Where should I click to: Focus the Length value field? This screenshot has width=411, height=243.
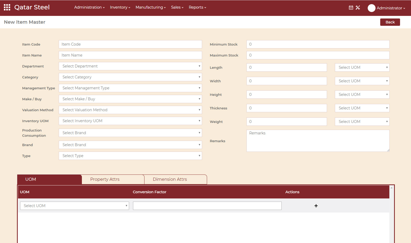point(287,67)
